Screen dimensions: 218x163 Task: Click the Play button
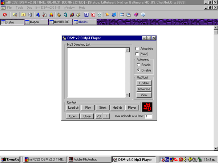88,108
